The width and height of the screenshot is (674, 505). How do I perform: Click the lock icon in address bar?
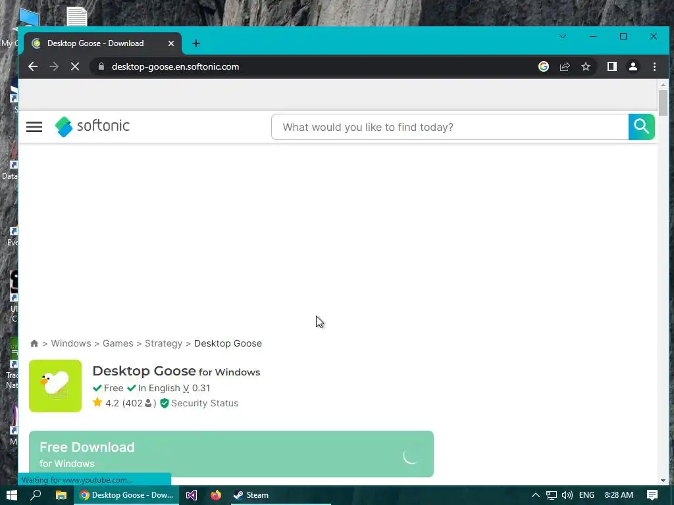[101, 66]
